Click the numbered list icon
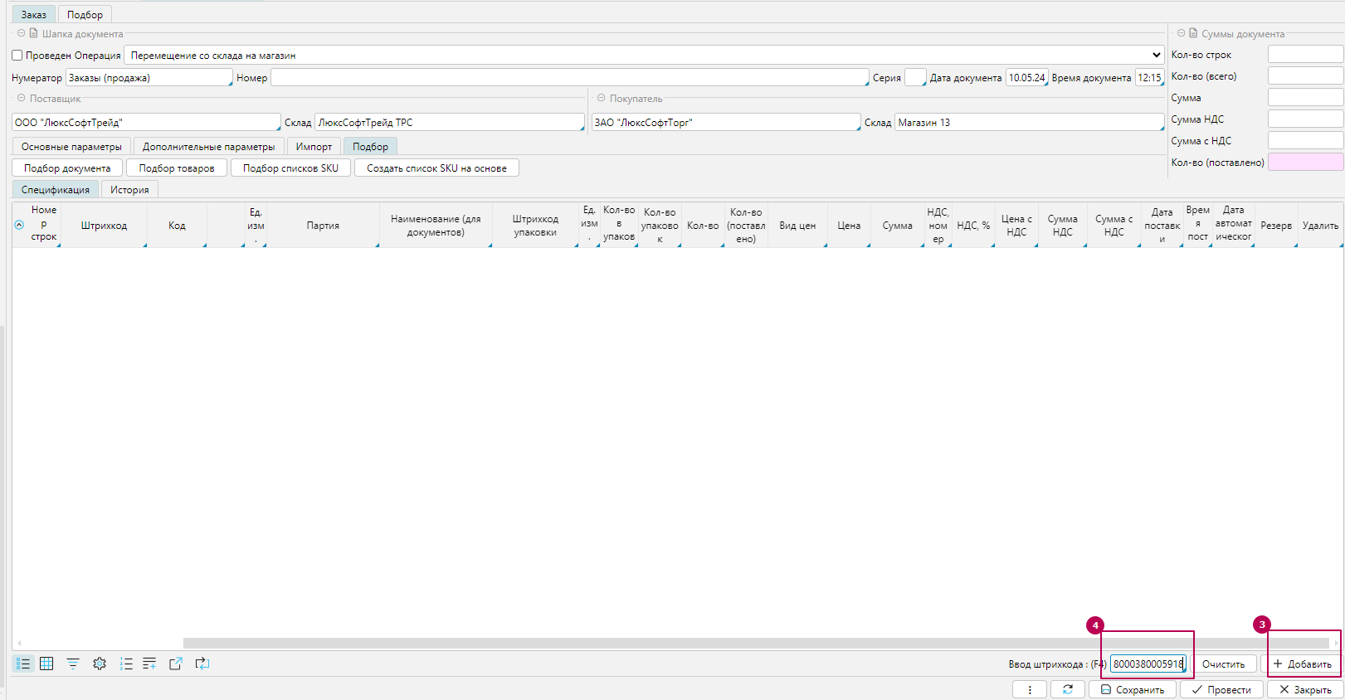1345x700 pixels. pyautogui.click(x=126, y=664)
